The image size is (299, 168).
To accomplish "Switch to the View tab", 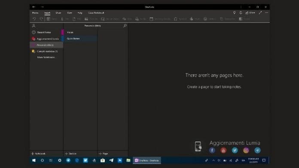I will [x=70, y=13].
